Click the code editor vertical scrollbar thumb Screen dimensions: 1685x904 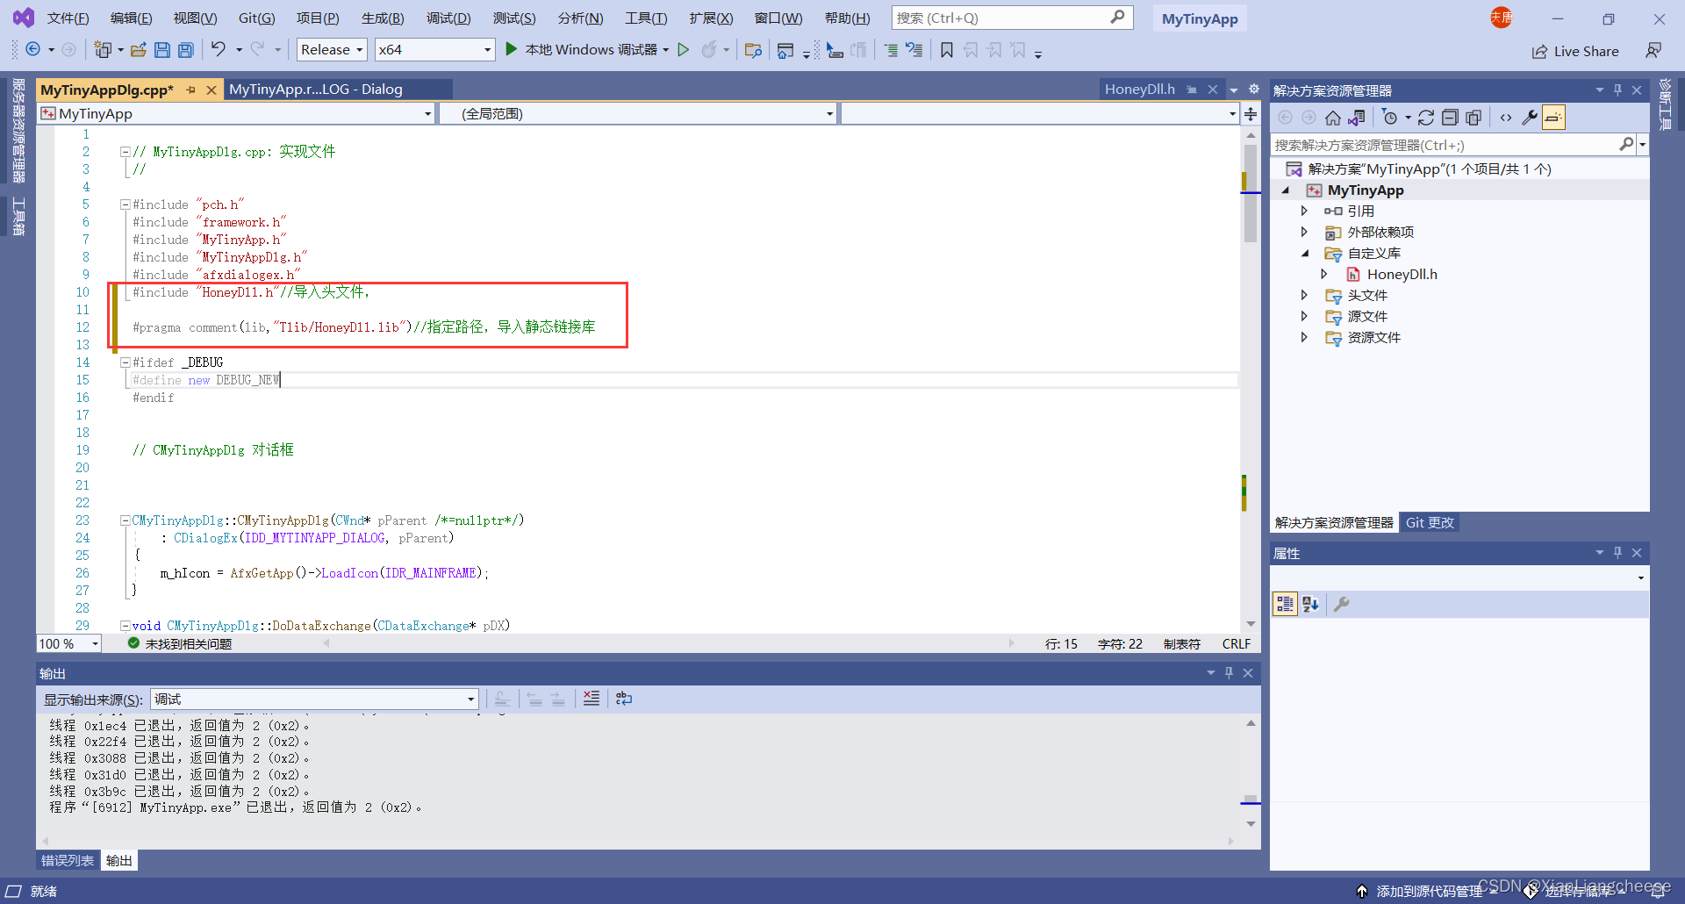1251,194
